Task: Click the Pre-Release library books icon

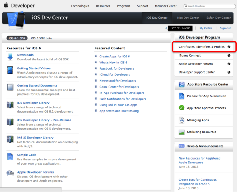Action: pyautogui.click(x=10, y=122)
